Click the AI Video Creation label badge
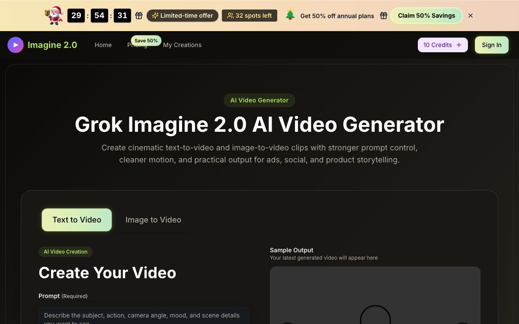Screen dimensions: 519x324 coord(66,252)
